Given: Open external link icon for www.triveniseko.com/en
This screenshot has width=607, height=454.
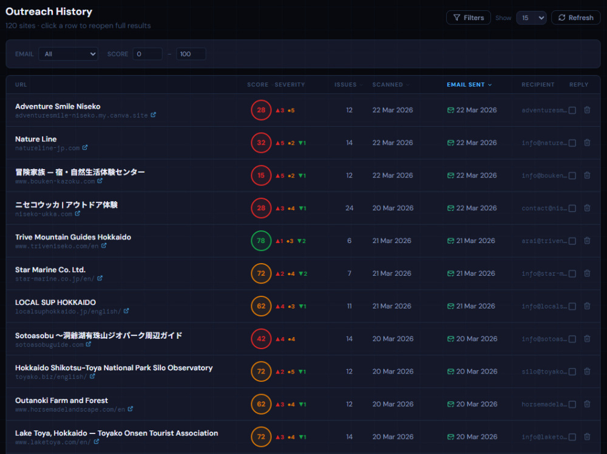Looking at the screenshot, I should 104,245.
